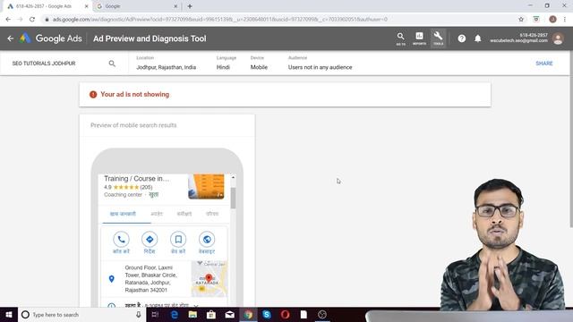
Task: Click the phone preview scrollbar thumb
Action: point(233,199)
